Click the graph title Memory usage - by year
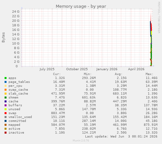Screen dimensions: 162x144 click(x=81, y=6)
